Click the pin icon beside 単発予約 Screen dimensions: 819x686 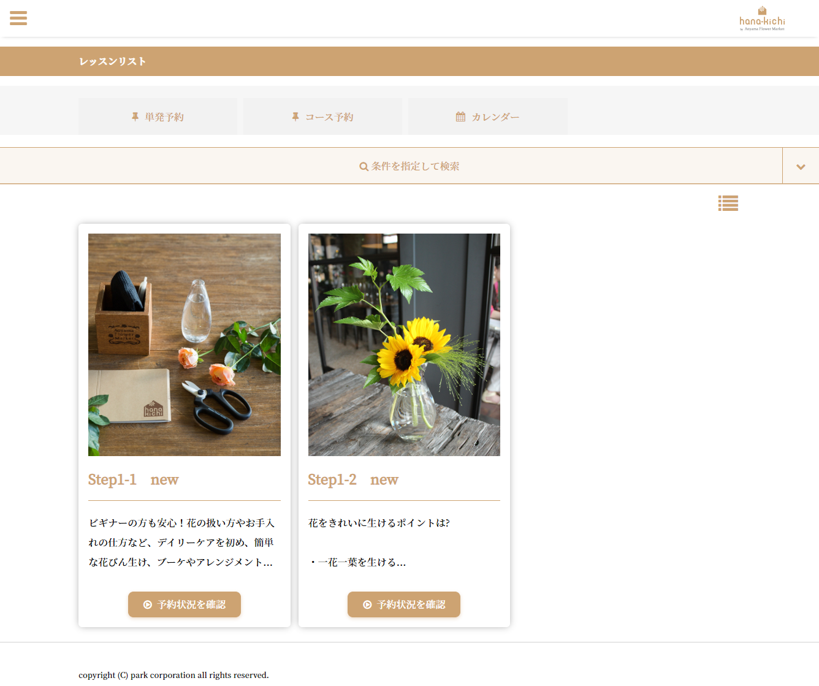tap(135, 116)
